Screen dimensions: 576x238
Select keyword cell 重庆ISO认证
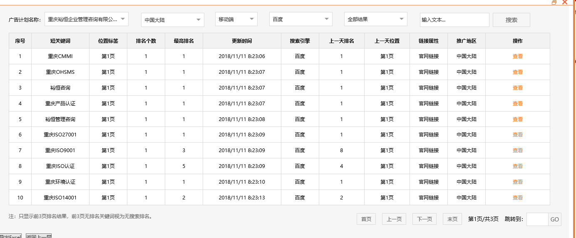[60, 166]
